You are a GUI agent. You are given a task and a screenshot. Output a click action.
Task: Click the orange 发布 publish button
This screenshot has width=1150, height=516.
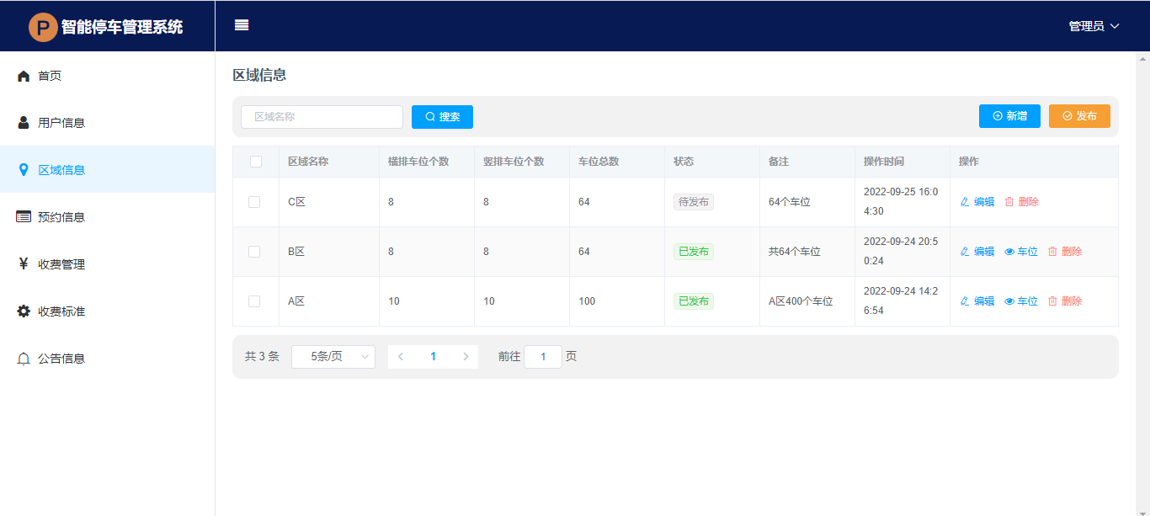click(1079, 116)
